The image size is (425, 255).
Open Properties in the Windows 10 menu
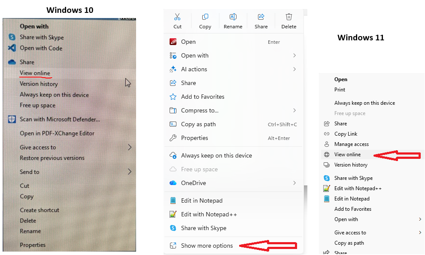(x=33, y=245)
